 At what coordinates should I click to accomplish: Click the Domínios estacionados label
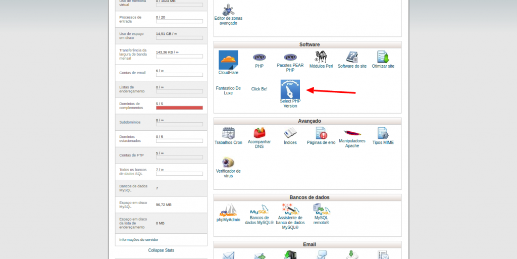tap(130, 139)
